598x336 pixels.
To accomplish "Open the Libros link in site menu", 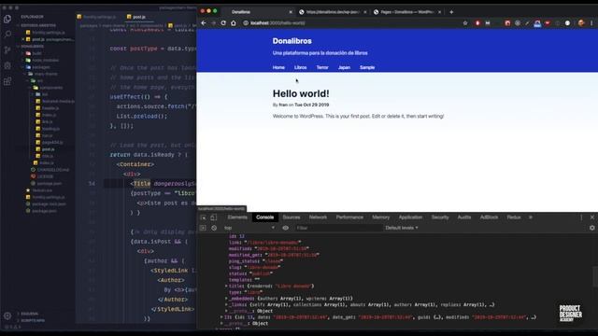I will click(x=301, y=67).
